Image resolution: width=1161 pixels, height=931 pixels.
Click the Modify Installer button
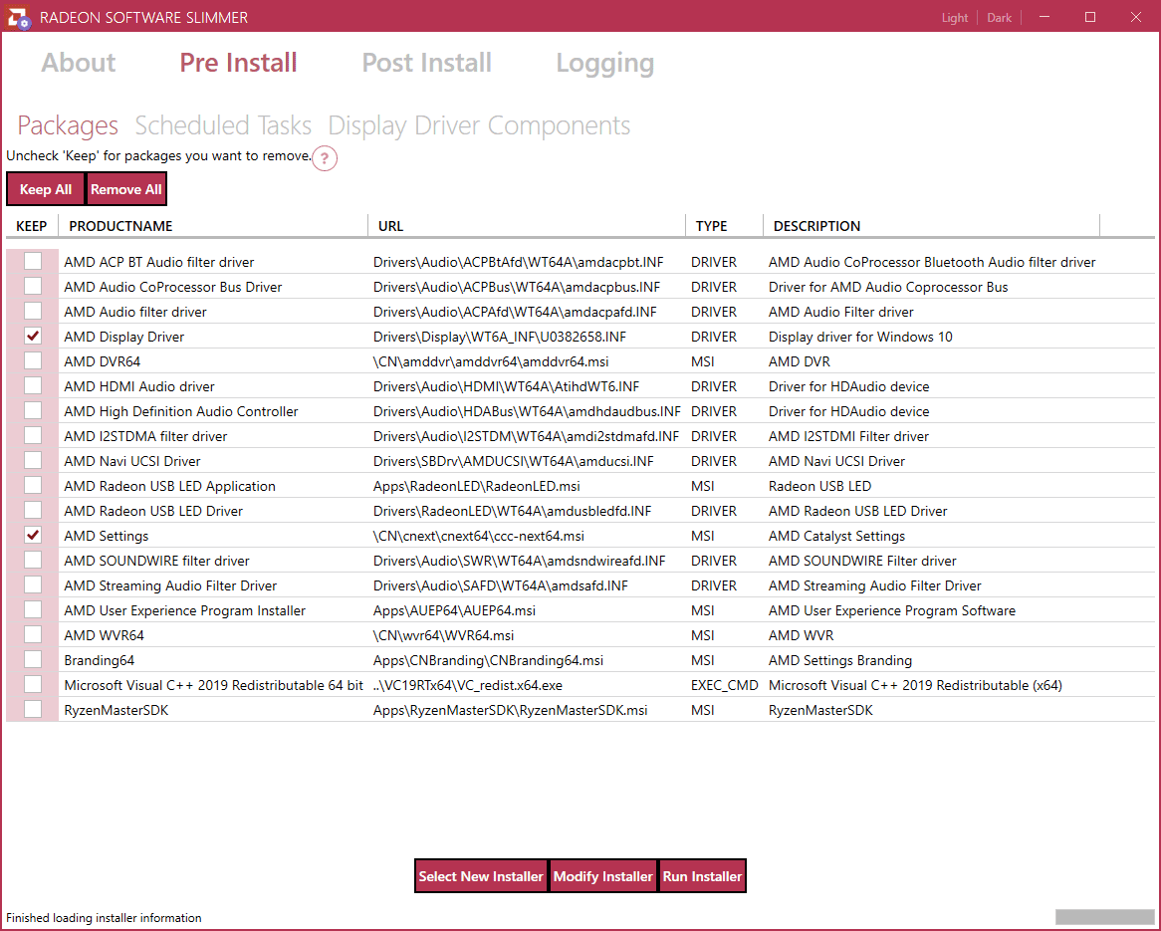click(x=602, y=876)
